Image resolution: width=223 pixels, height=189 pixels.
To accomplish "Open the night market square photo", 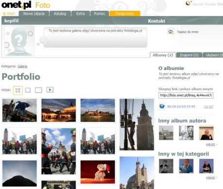I will click(59, 110).
